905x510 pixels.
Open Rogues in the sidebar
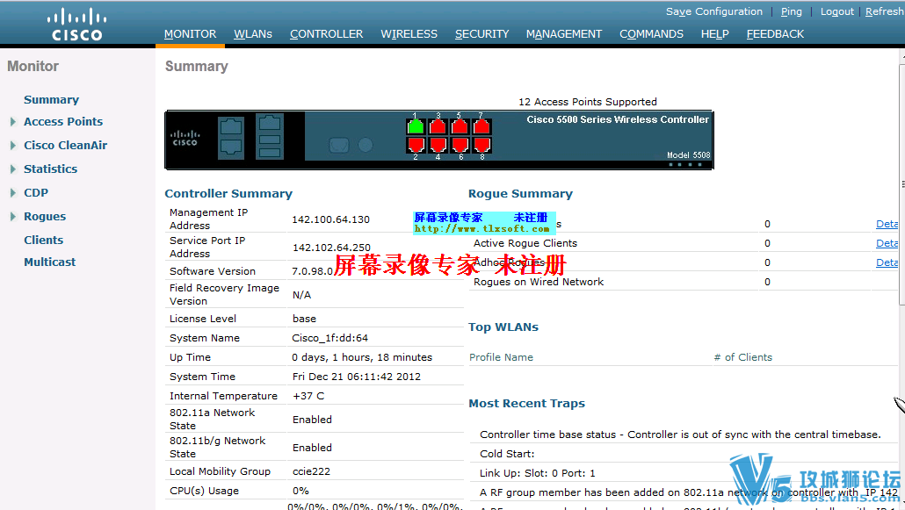pos(45,216)
